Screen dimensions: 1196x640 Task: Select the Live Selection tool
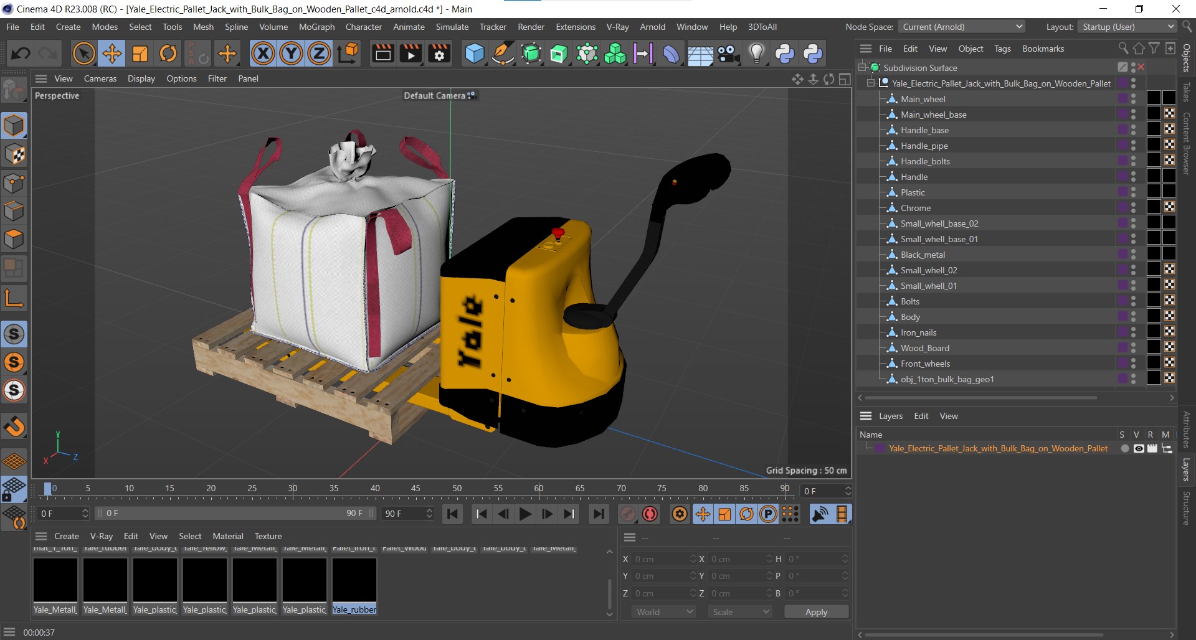(83, 54)
